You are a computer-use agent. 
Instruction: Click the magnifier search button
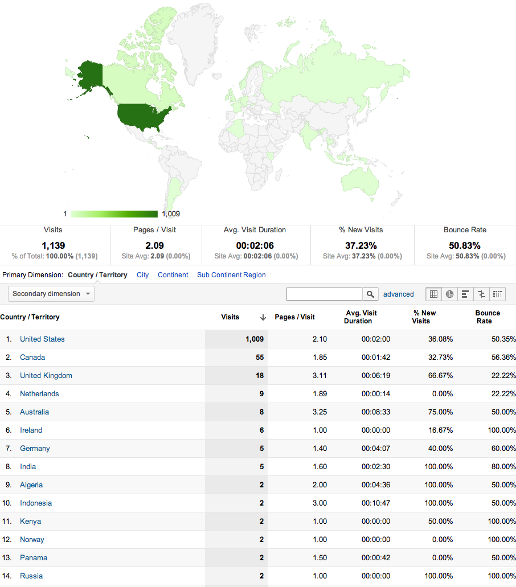point(370,294)
